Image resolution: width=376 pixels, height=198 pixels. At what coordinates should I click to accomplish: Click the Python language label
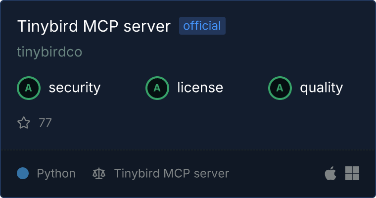[x=56, y=173]
